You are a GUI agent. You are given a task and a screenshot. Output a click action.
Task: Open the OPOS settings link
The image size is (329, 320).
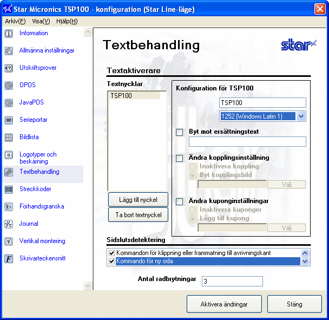[28, 85]
